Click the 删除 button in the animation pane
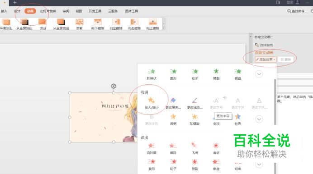The height and width of the screenshot is (174, 313). coord(286,60)
